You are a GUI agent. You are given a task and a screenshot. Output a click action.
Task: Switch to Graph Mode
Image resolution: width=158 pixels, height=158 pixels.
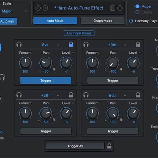[103, 21]
